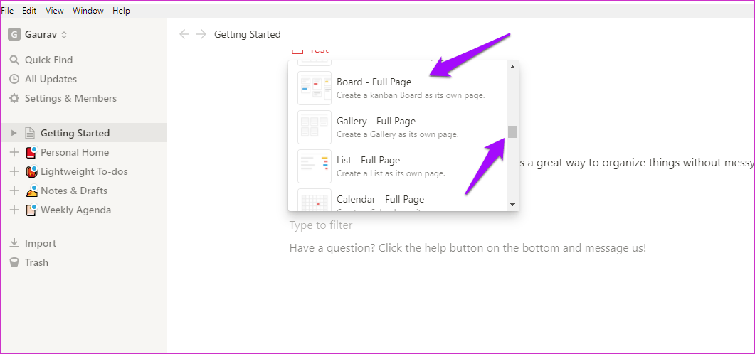Click the Trash bin icon
The height and width of the screenshot is (354, 755).
tap(14, 262)
